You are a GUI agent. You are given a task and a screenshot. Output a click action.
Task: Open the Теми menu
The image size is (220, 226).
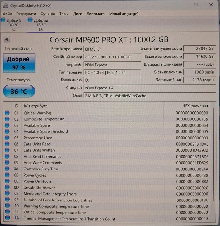pos(64,14)
